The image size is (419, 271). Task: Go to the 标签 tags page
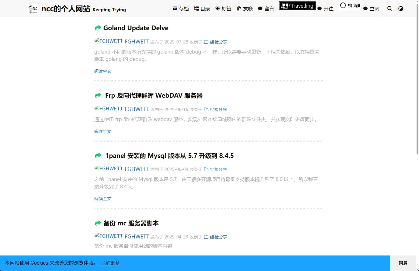[223, 9]
